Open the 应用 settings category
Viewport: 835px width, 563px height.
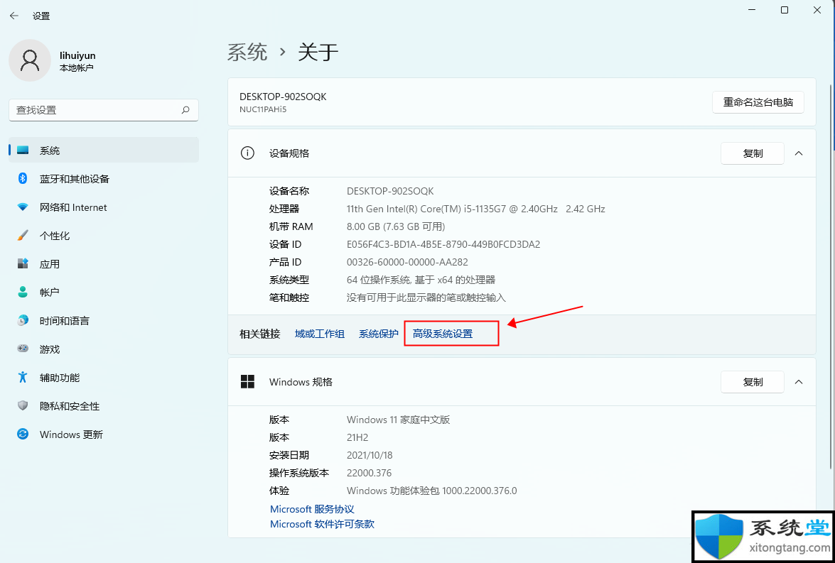point(104,264)
